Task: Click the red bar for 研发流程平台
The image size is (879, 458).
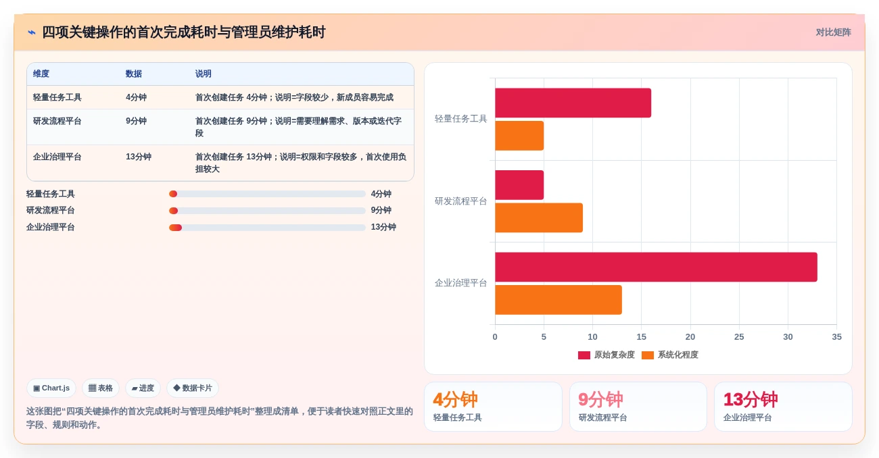Action: point(519,185)
